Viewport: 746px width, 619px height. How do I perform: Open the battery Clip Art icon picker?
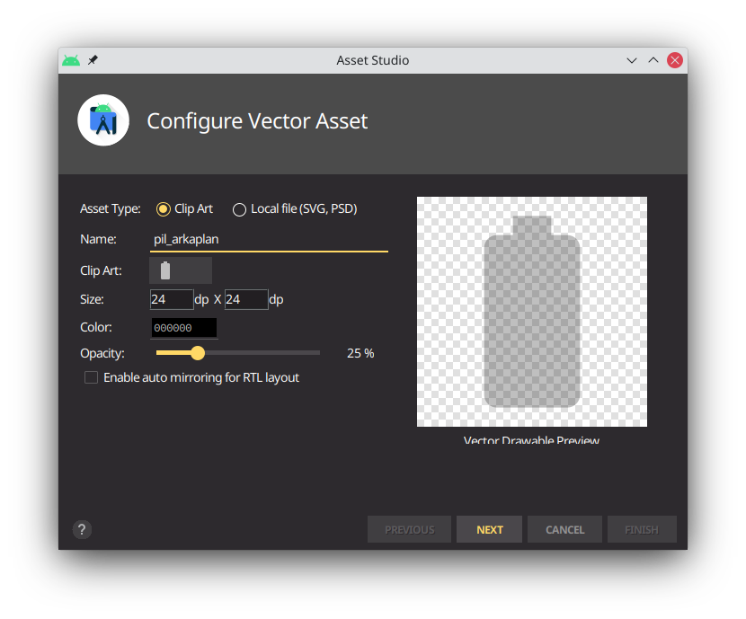coord(181,270)
